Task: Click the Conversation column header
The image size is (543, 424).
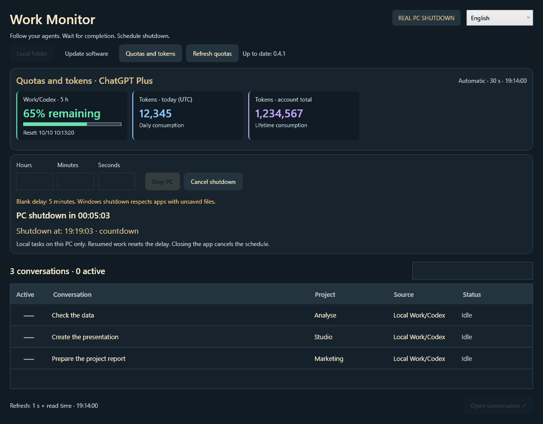Action: pos(73,295)
